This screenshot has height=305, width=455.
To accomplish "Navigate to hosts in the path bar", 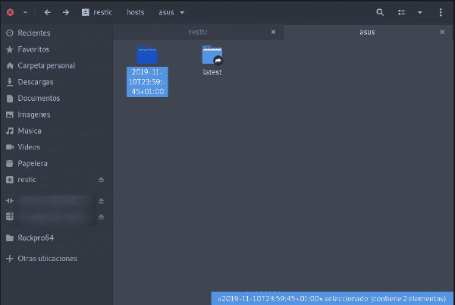I will click(136, 12).
